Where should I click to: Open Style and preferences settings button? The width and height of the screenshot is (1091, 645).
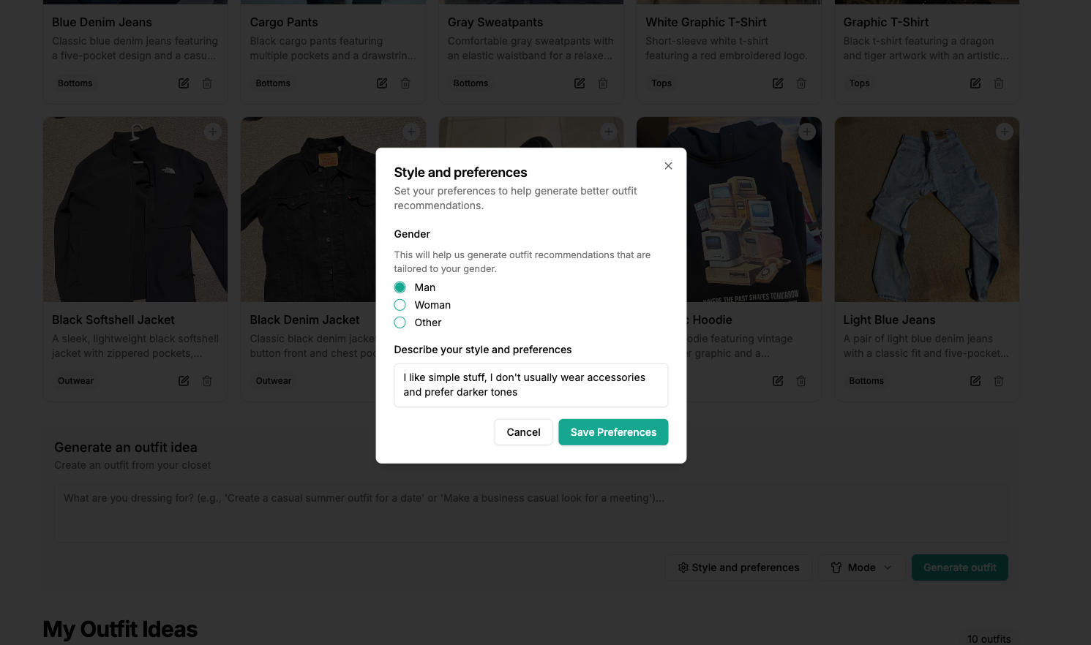coord(738,567)
